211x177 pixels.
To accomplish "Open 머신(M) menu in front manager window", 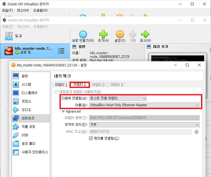I will (x=23, y=26).
